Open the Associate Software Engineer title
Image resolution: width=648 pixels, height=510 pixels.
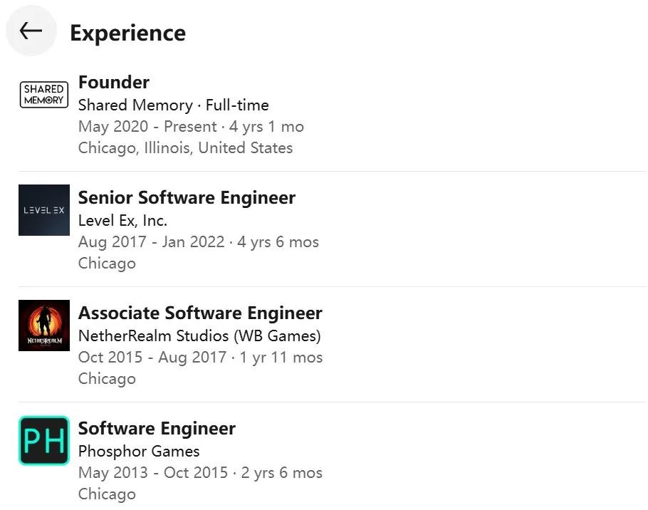coord(200,313)
